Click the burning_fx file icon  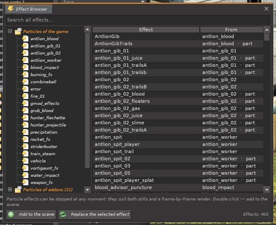[x=25, y=74]
